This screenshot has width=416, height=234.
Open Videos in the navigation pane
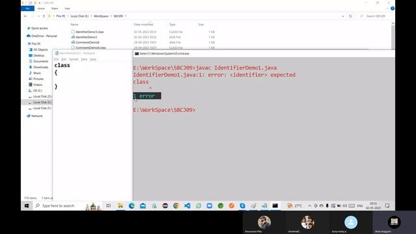point(38,84)
